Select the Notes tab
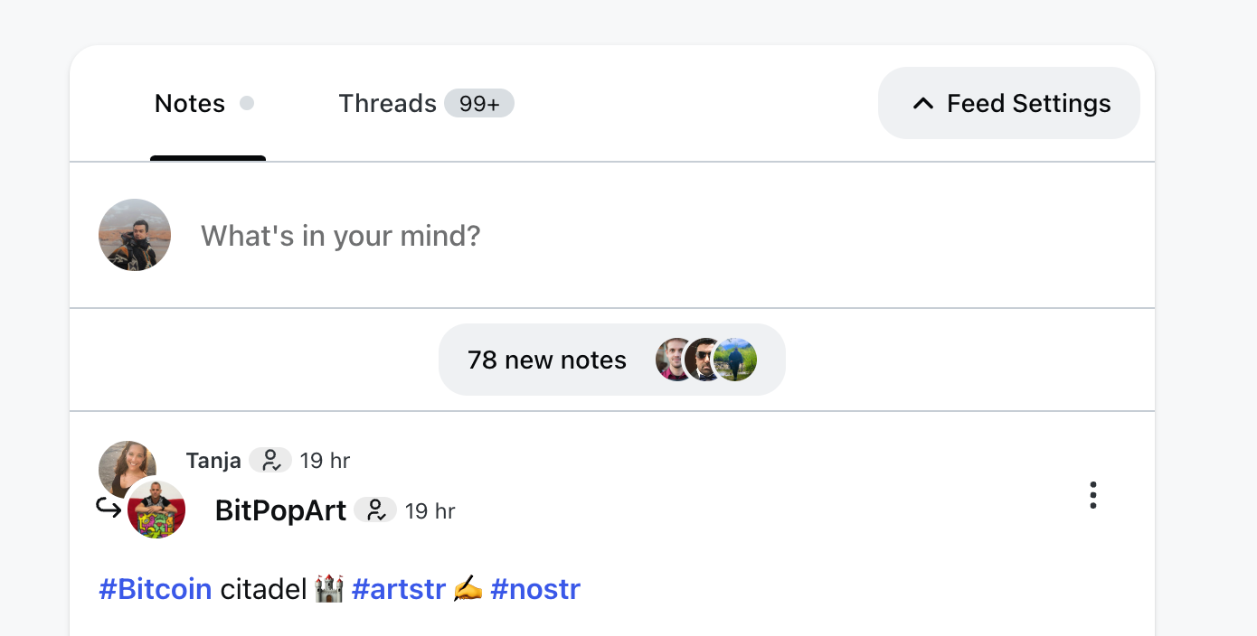This screenshot has height=636, width=1257. click(x=190, y=104)
